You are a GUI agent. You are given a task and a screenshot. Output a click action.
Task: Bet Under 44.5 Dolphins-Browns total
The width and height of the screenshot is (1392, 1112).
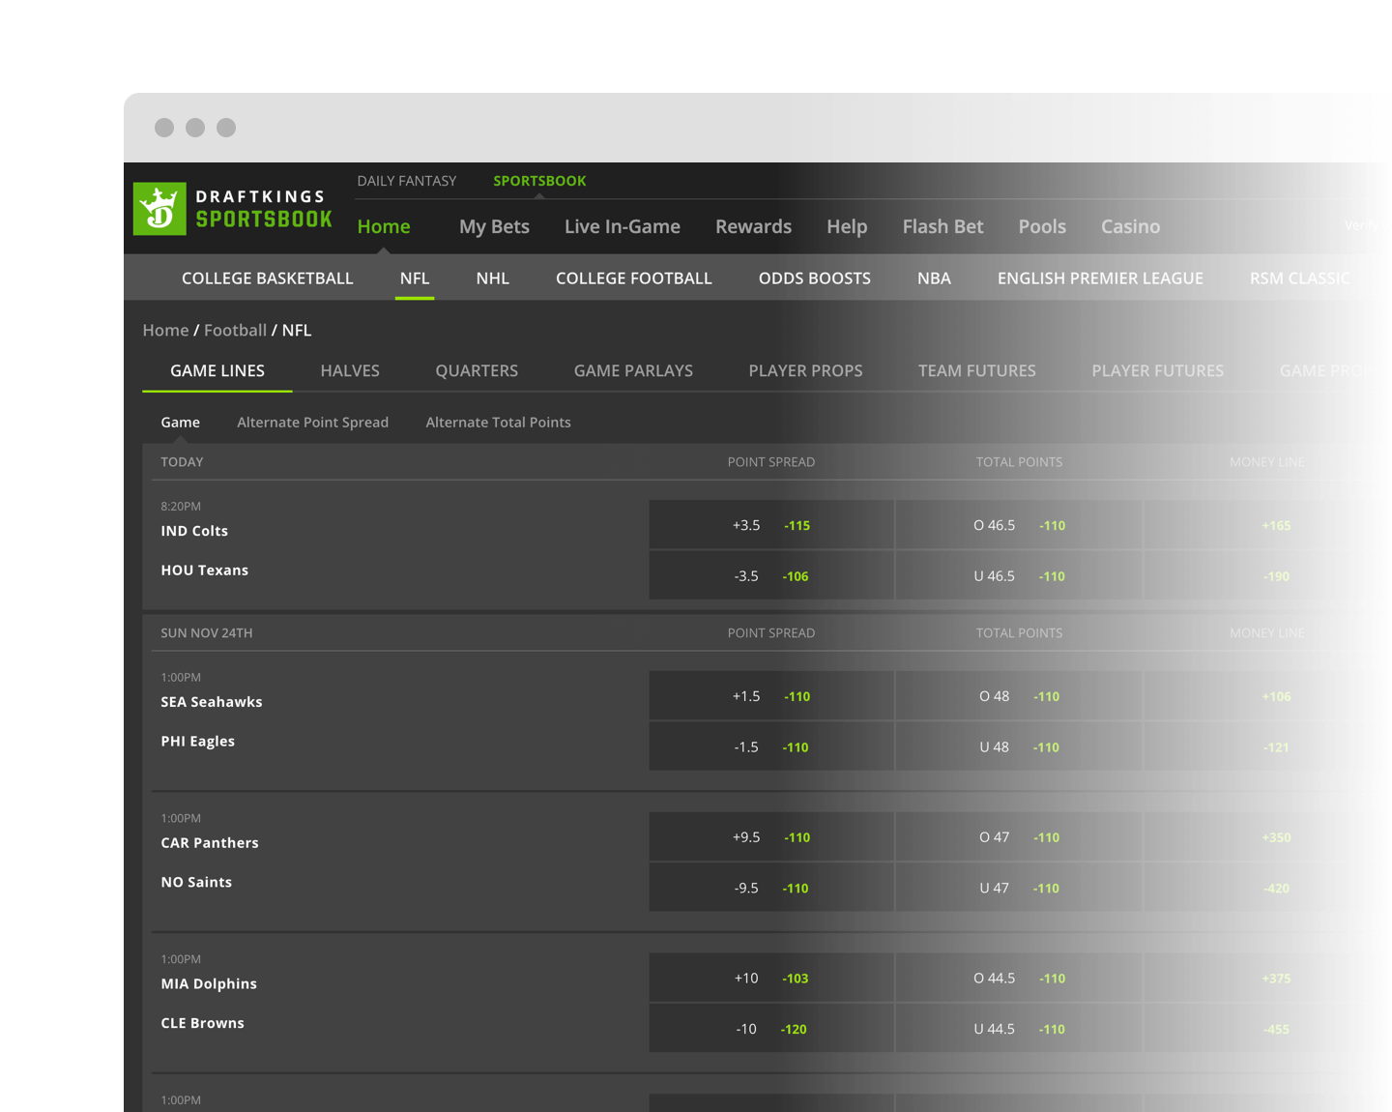pos(1019,1029)
